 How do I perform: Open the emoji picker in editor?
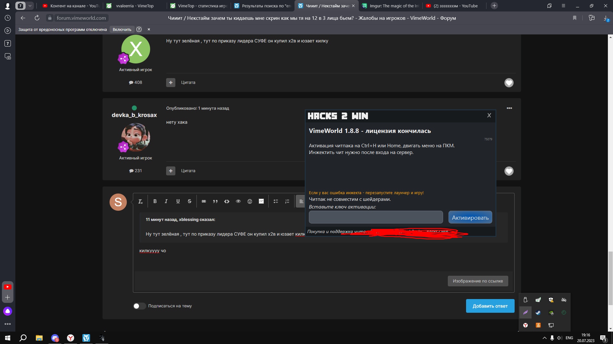[250, 201]
